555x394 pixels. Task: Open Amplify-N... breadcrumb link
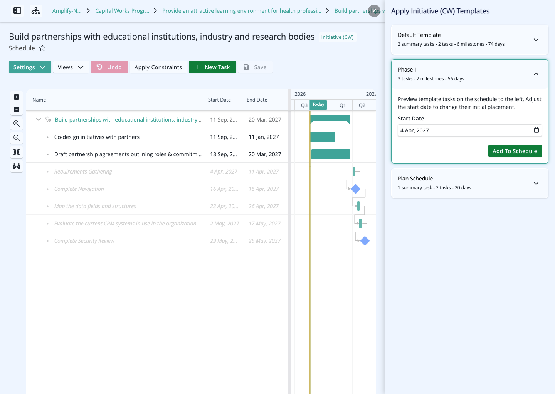[67, 11]
